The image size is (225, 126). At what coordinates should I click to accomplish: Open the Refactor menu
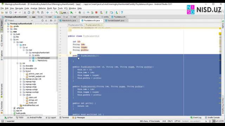click(x=42, y=8)
